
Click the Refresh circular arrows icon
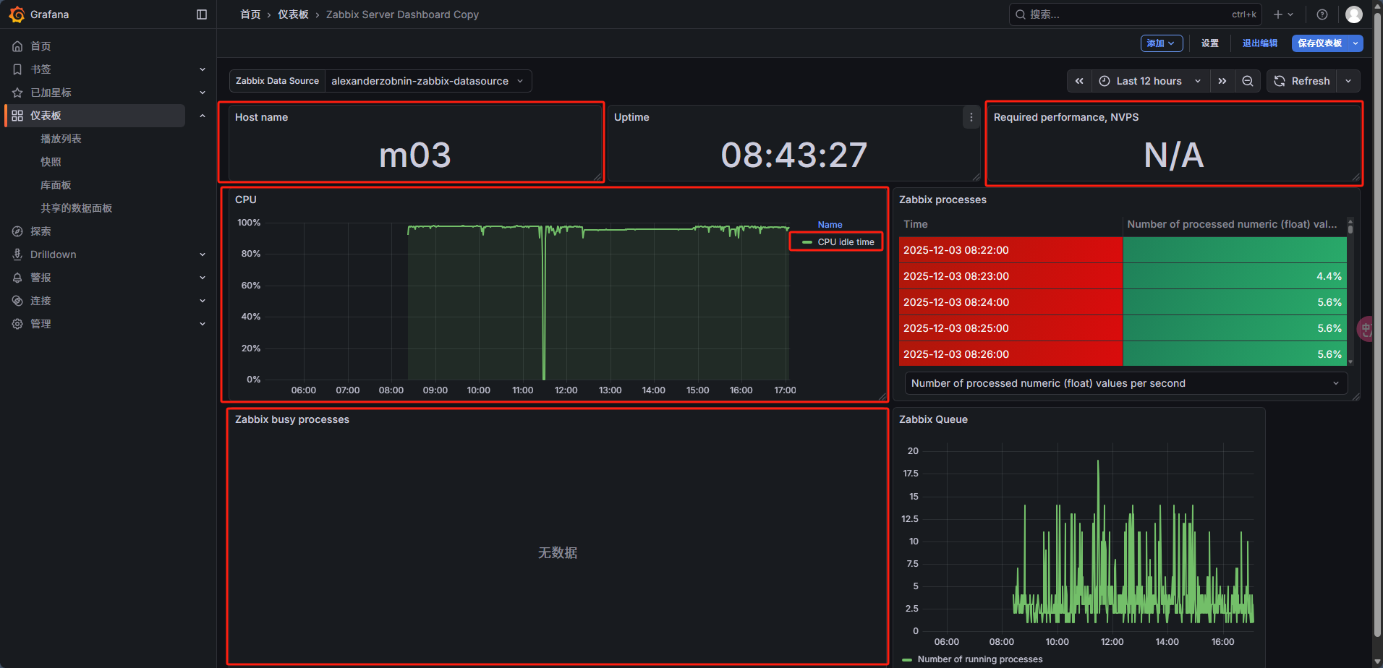pos(1280,81)
